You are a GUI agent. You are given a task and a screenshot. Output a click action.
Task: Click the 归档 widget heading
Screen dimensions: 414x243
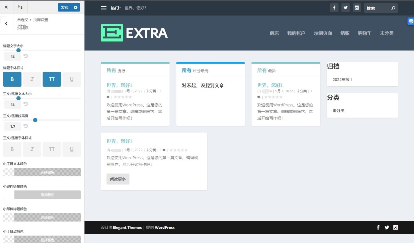tap(333, 66)
